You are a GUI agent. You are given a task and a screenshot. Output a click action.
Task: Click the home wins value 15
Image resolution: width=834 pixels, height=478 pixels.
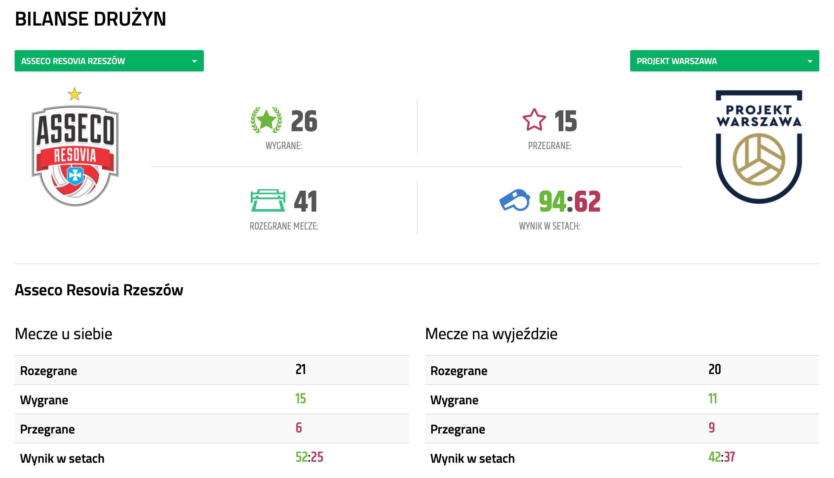tap(300, 399)
